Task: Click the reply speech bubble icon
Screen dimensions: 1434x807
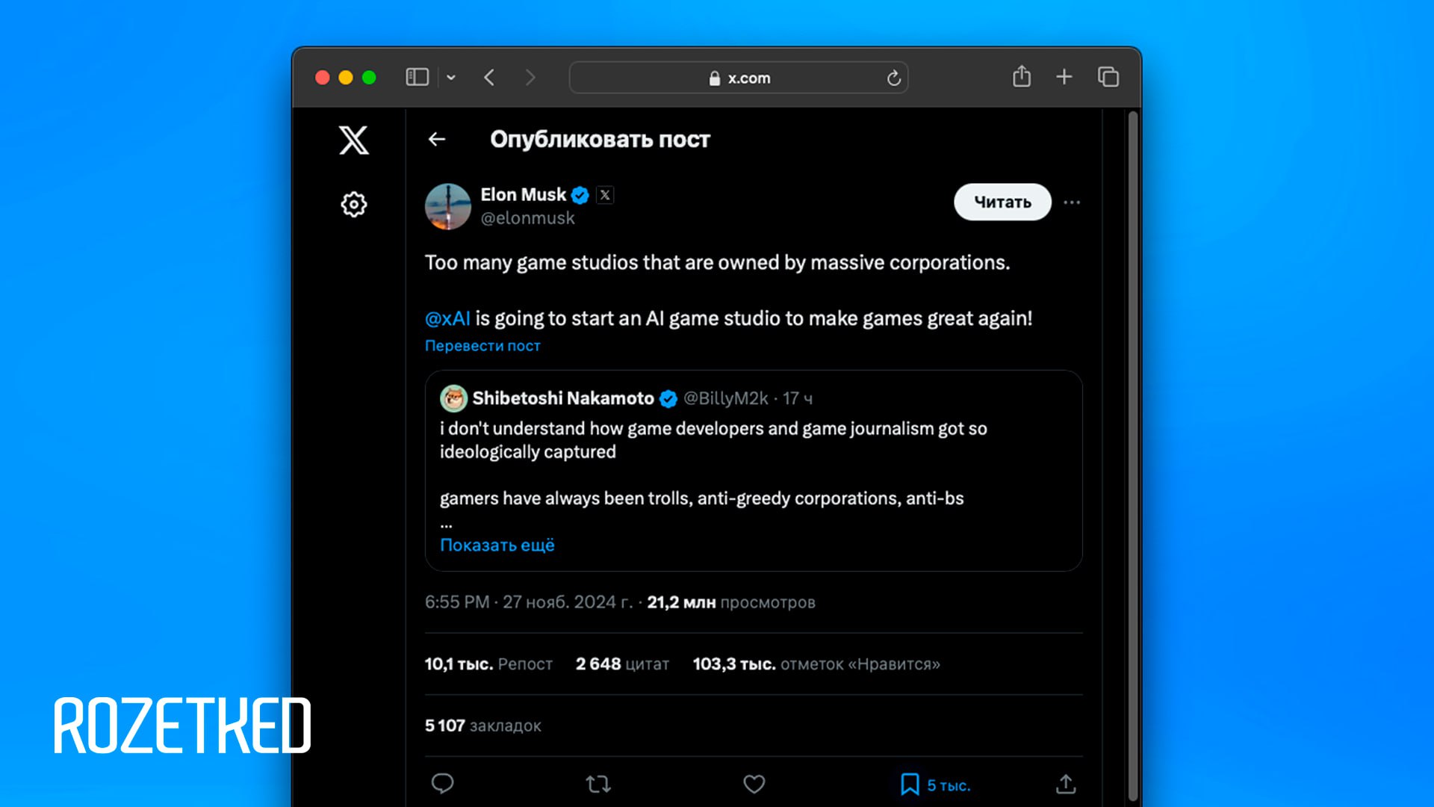Action: [442, 783]
